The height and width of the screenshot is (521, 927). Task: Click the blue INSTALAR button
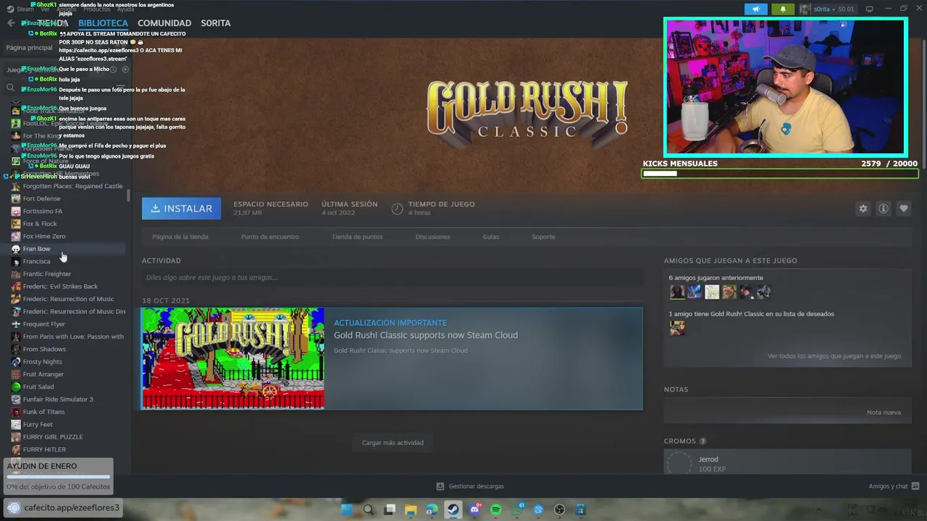point(182,208)
